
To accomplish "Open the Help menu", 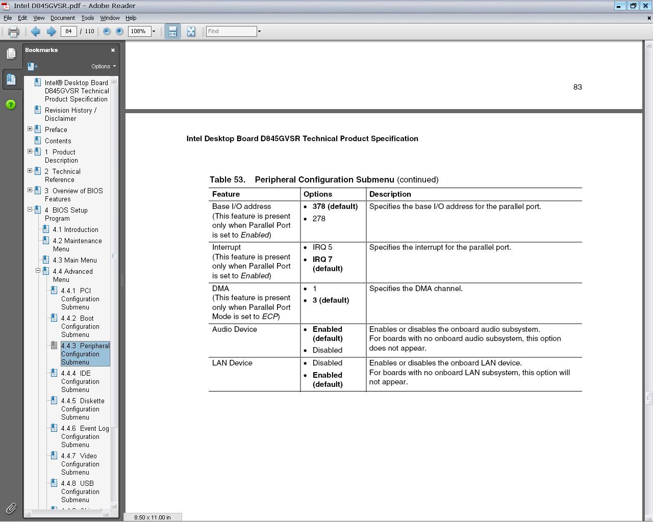I will [x=131, y=18].
